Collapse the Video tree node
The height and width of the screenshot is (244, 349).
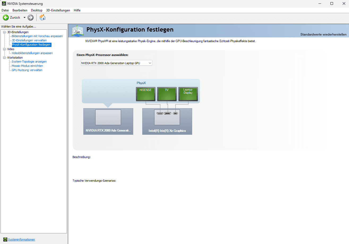pyautogui.click(x=4, y=49)
